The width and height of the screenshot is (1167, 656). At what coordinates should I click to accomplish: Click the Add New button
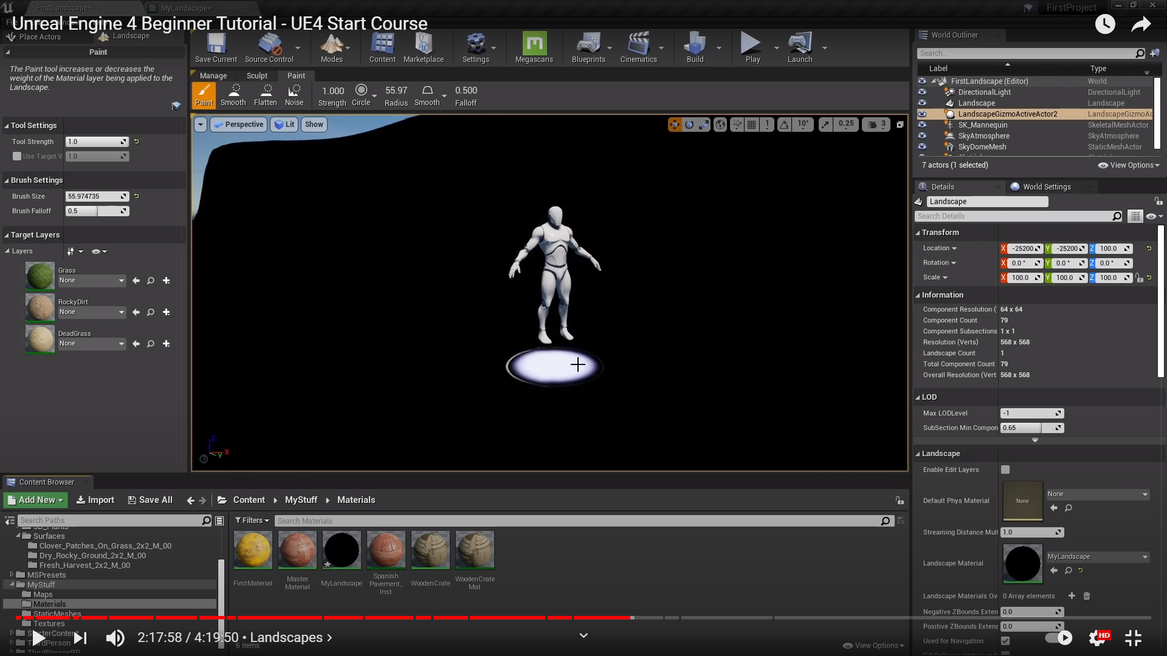[x=36, y=500]
